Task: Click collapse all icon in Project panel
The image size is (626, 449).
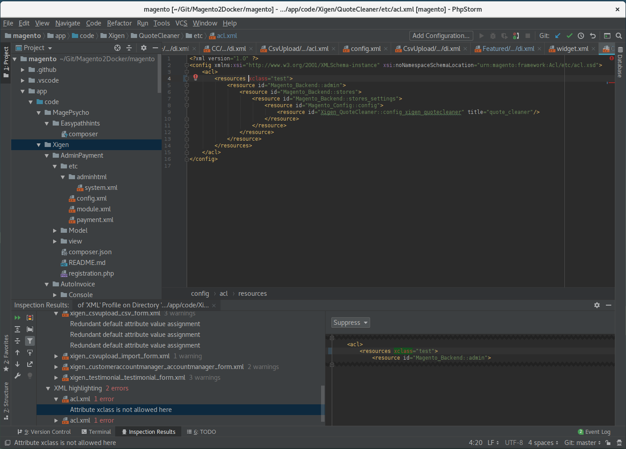Action: [129, 48]
